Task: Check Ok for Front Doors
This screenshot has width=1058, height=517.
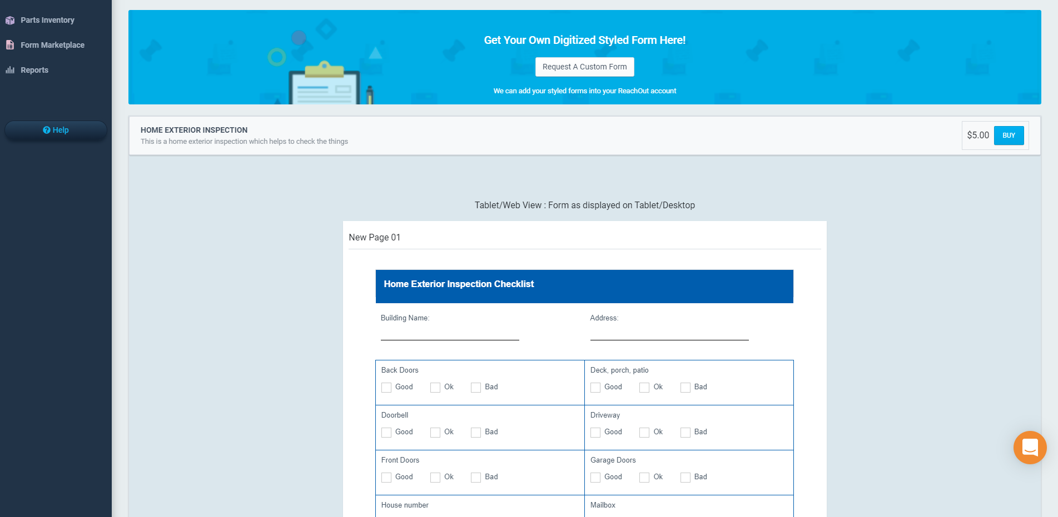Action: [435, 477]
